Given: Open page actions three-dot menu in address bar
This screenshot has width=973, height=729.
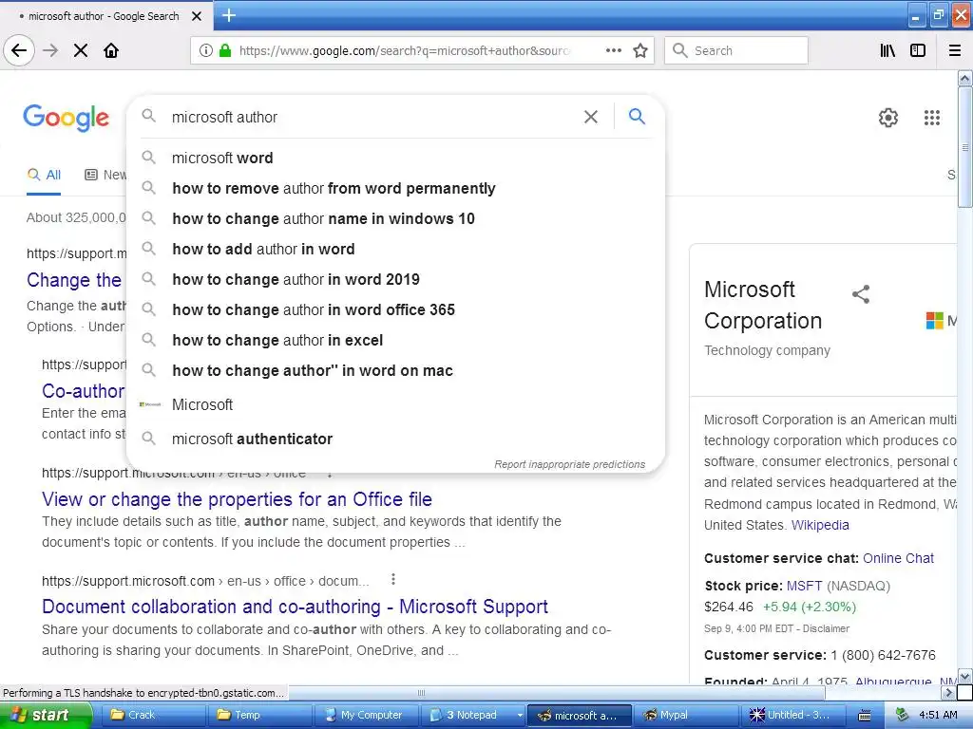Looking at the screenshot, I should click(614, 50).
